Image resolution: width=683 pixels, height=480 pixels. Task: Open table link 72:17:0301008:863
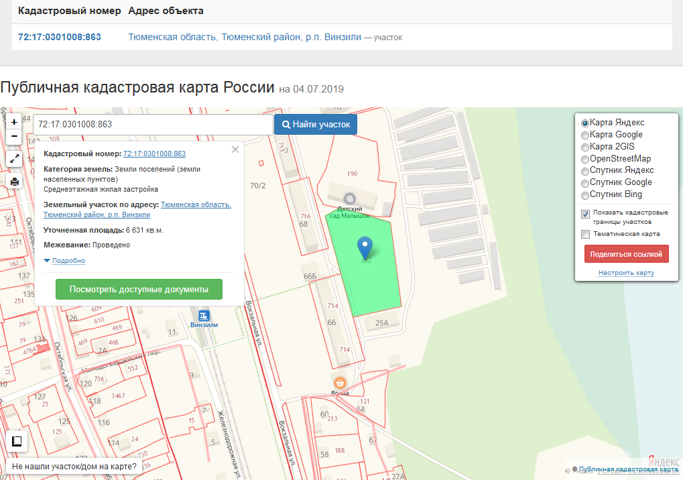pos(60,37)
